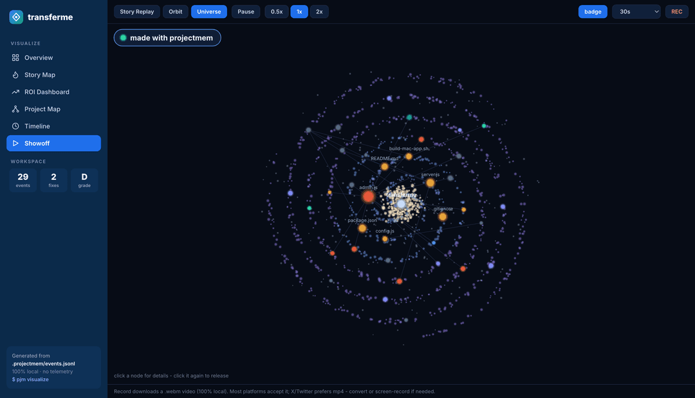Select the build-mac-app.sh node
The height and width of the screenshot is (398, 695).
tap(409, 156)
